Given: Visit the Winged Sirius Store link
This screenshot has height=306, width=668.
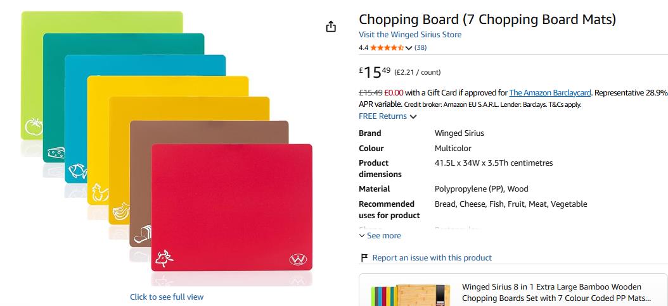Looking at the screenshot, I should (410, 34).
